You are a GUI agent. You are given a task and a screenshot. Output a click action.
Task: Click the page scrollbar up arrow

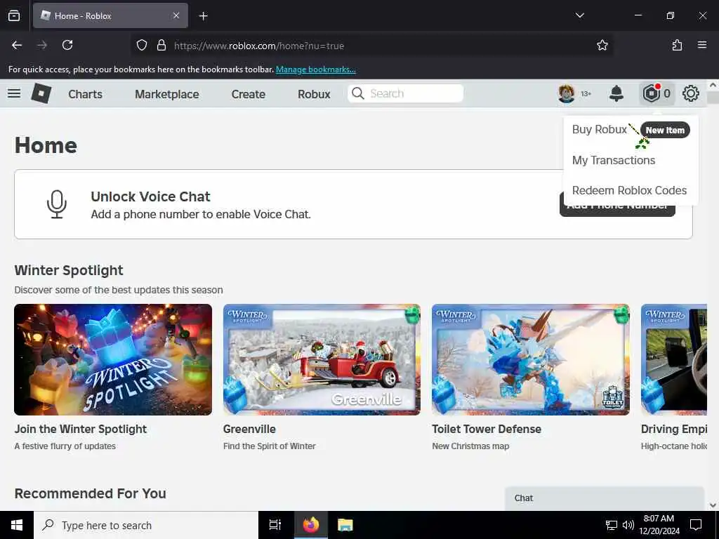(x=713, y=85)
